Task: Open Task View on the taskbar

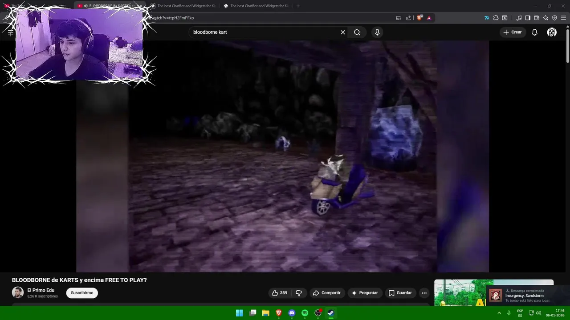Action: [253, 313]
